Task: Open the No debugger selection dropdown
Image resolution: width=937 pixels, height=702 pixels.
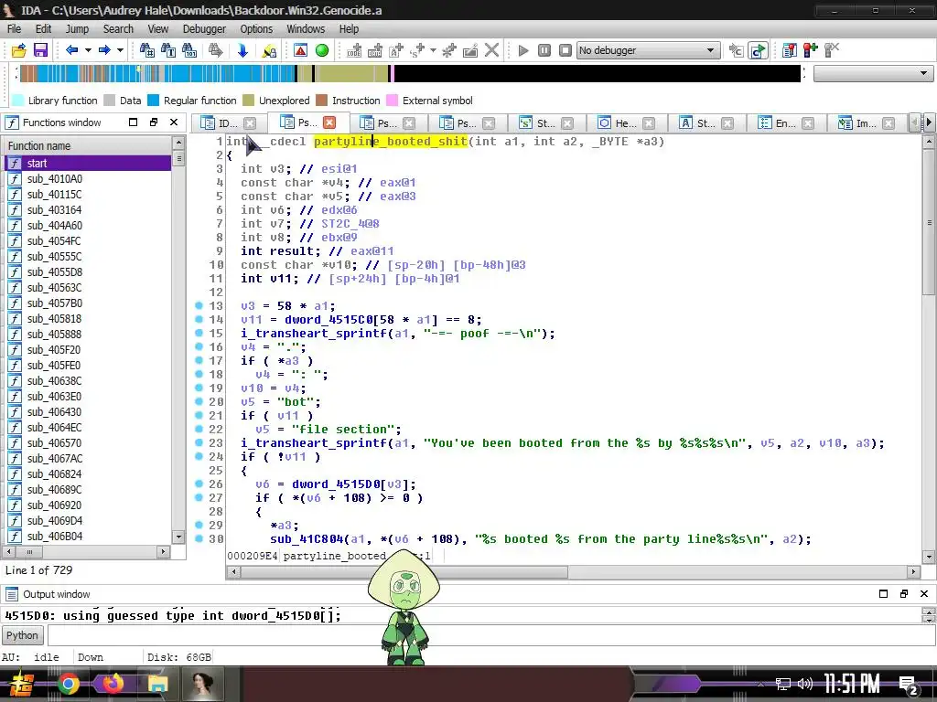Action: (x=647, y=51)
